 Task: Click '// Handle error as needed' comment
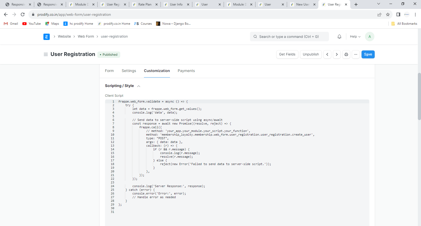click(x=154, y=197)
